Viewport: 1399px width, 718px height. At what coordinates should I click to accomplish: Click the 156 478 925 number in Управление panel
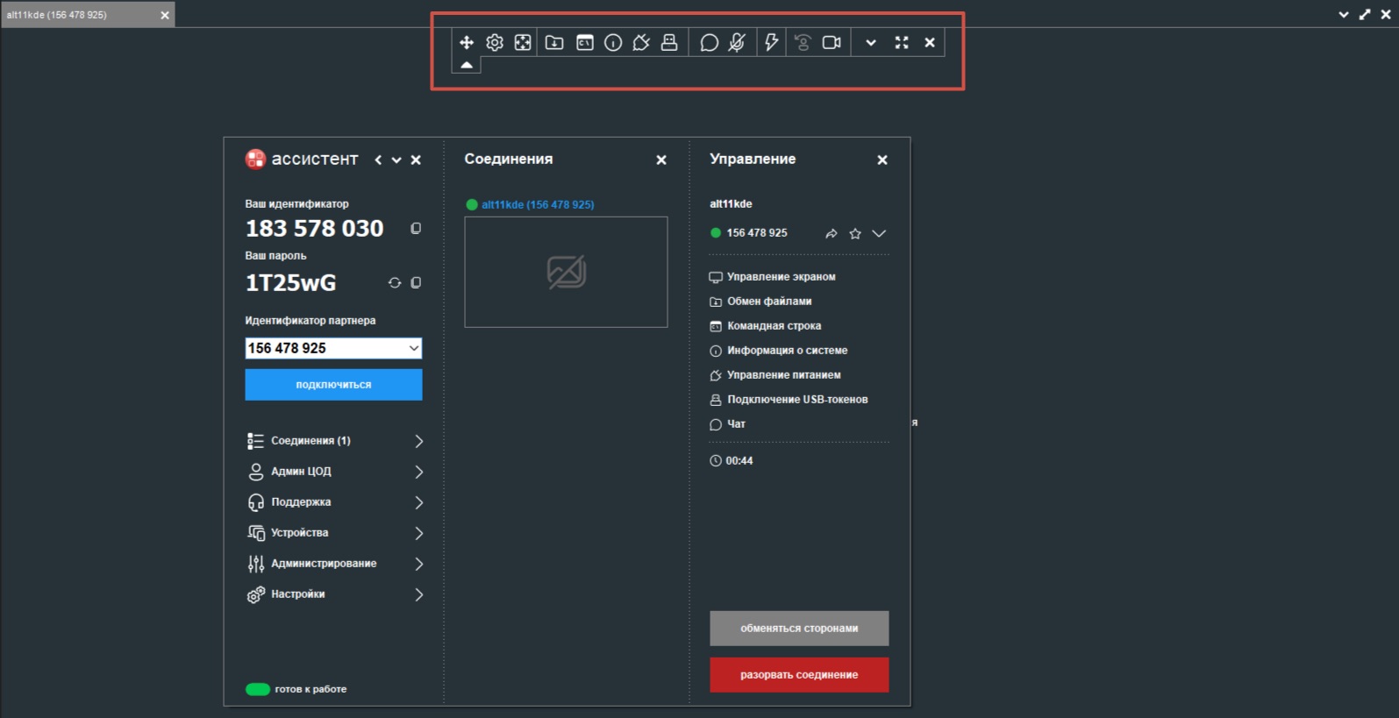[757, 233]
